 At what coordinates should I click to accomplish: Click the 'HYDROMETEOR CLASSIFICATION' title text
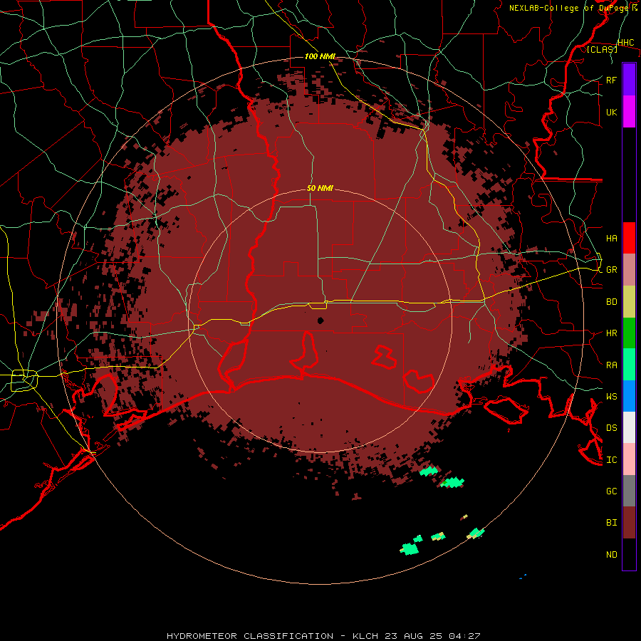click(250, 636)
